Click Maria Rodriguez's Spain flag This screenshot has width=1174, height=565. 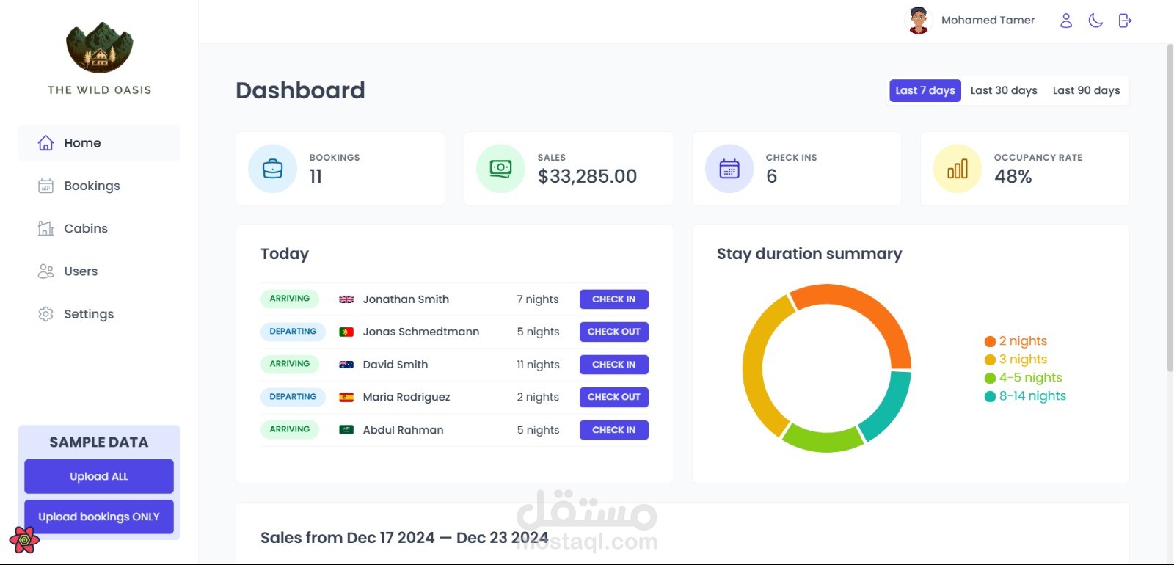(x=346, y=397)
